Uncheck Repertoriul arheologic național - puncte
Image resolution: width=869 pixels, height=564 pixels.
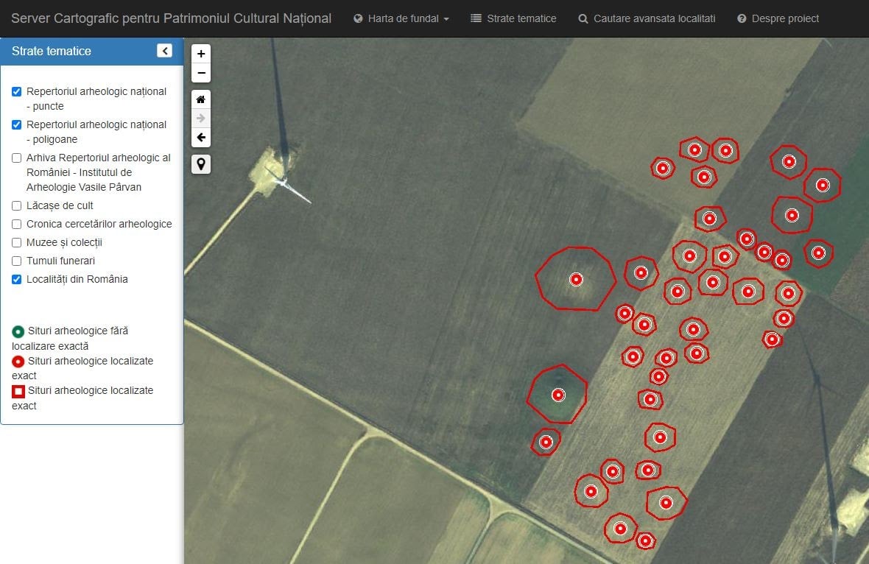pyautogui.click(x=17, y=91)
